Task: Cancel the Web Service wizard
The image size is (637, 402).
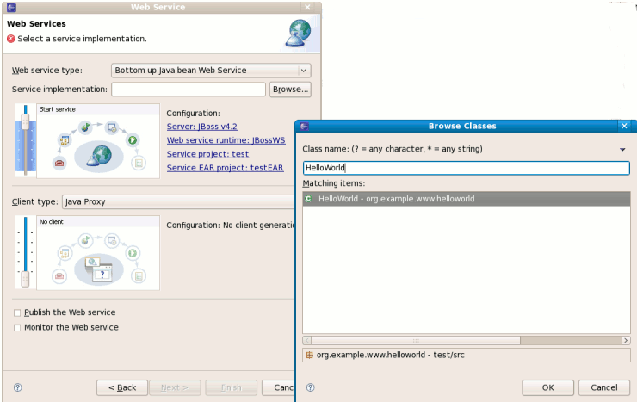Action: [279, 387]
